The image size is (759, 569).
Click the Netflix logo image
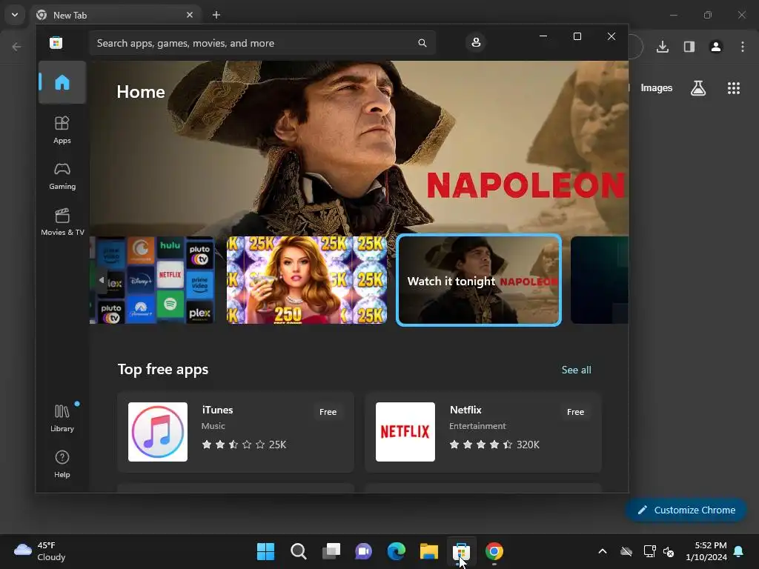coord(405,432)
